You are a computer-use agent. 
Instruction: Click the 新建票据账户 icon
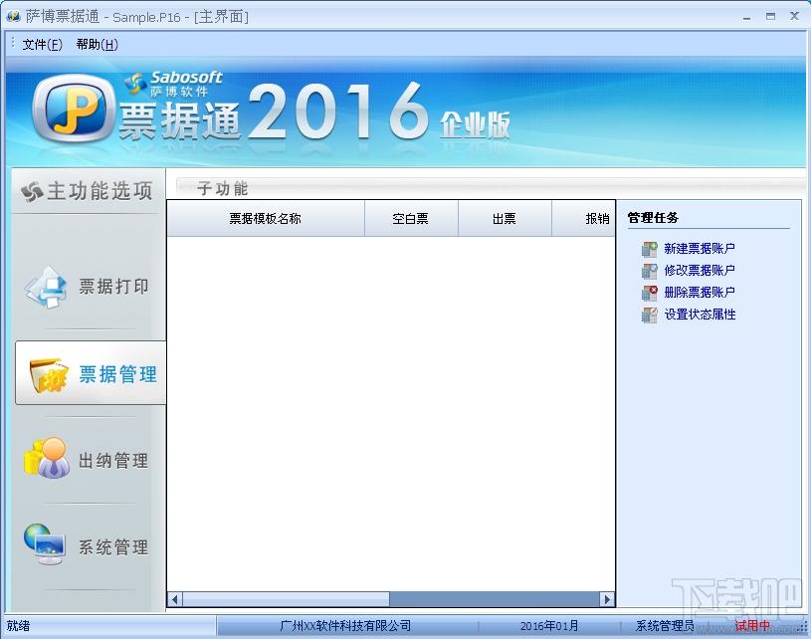point(649,249)
